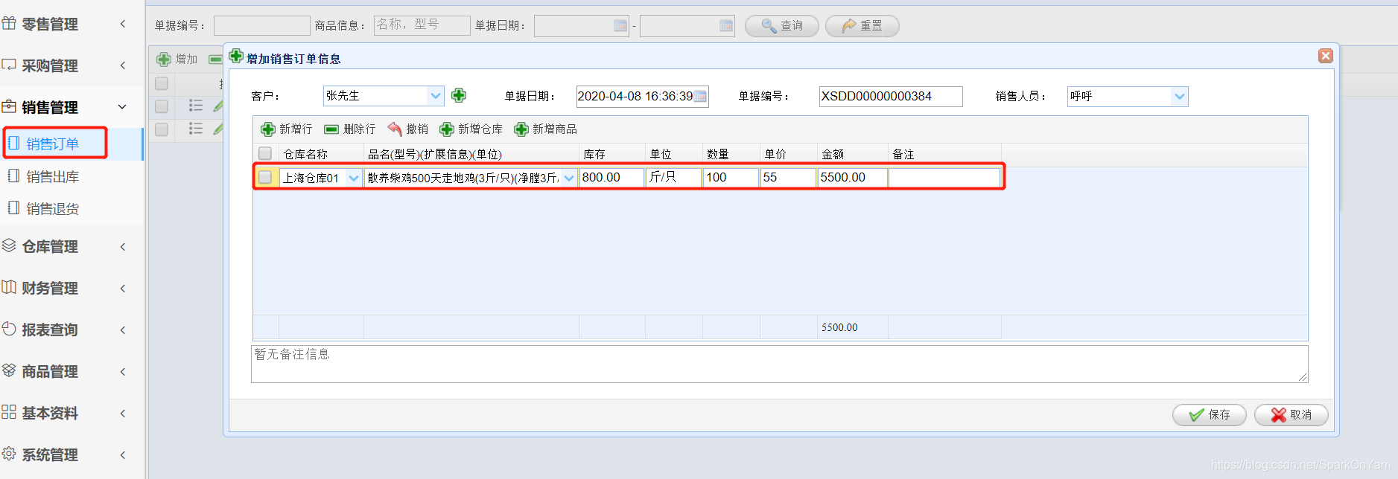Open end date calendar in search bar
The image size is (1398, 479).
(x=725, y=26)
